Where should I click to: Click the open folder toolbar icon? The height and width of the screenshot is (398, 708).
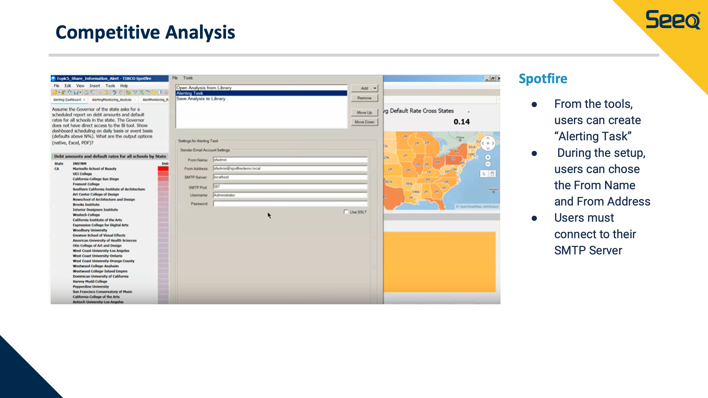pyautogui.click(x=55, y=92)
